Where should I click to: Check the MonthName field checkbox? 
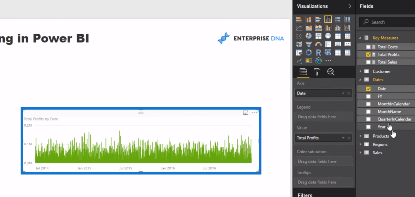[368, 112]
